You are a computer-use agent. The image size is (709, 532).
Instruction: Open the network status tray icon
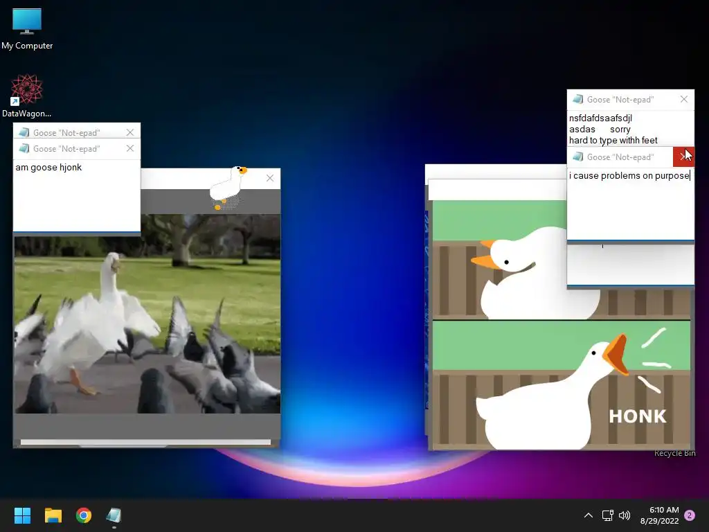click(607, 515)
